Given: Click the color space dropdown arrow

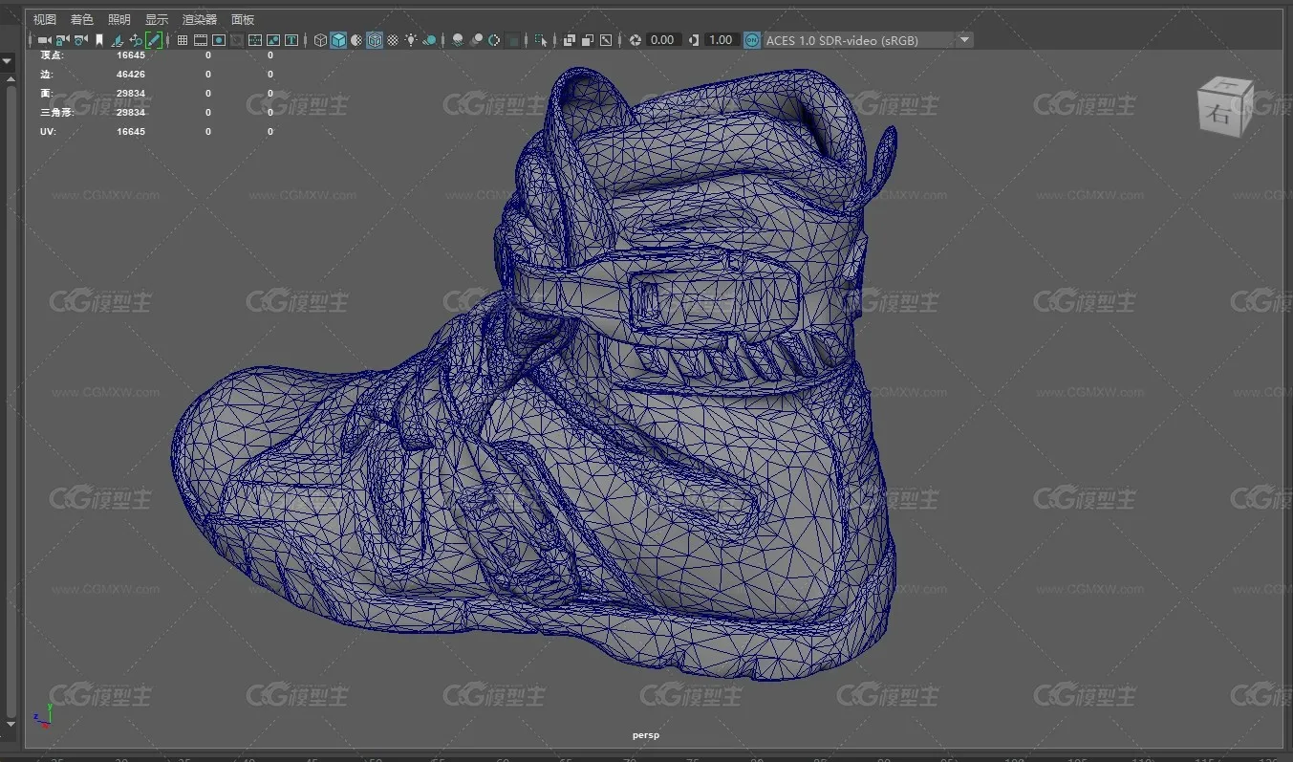Looking at the screenshot, I should 964,40.
